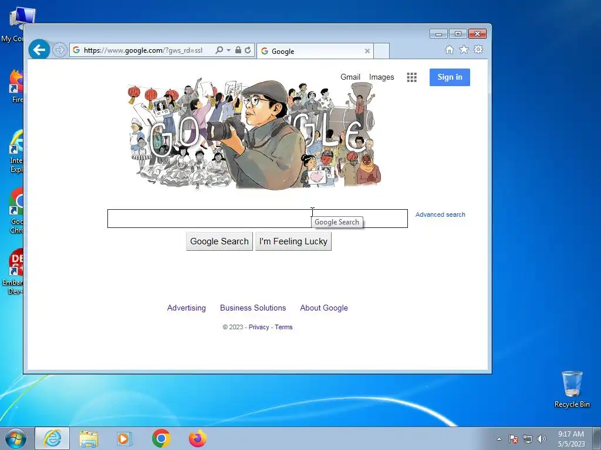
Task: Expand the address bar autocomplete dropdown arrow
Action: click(x=228, y=50)
